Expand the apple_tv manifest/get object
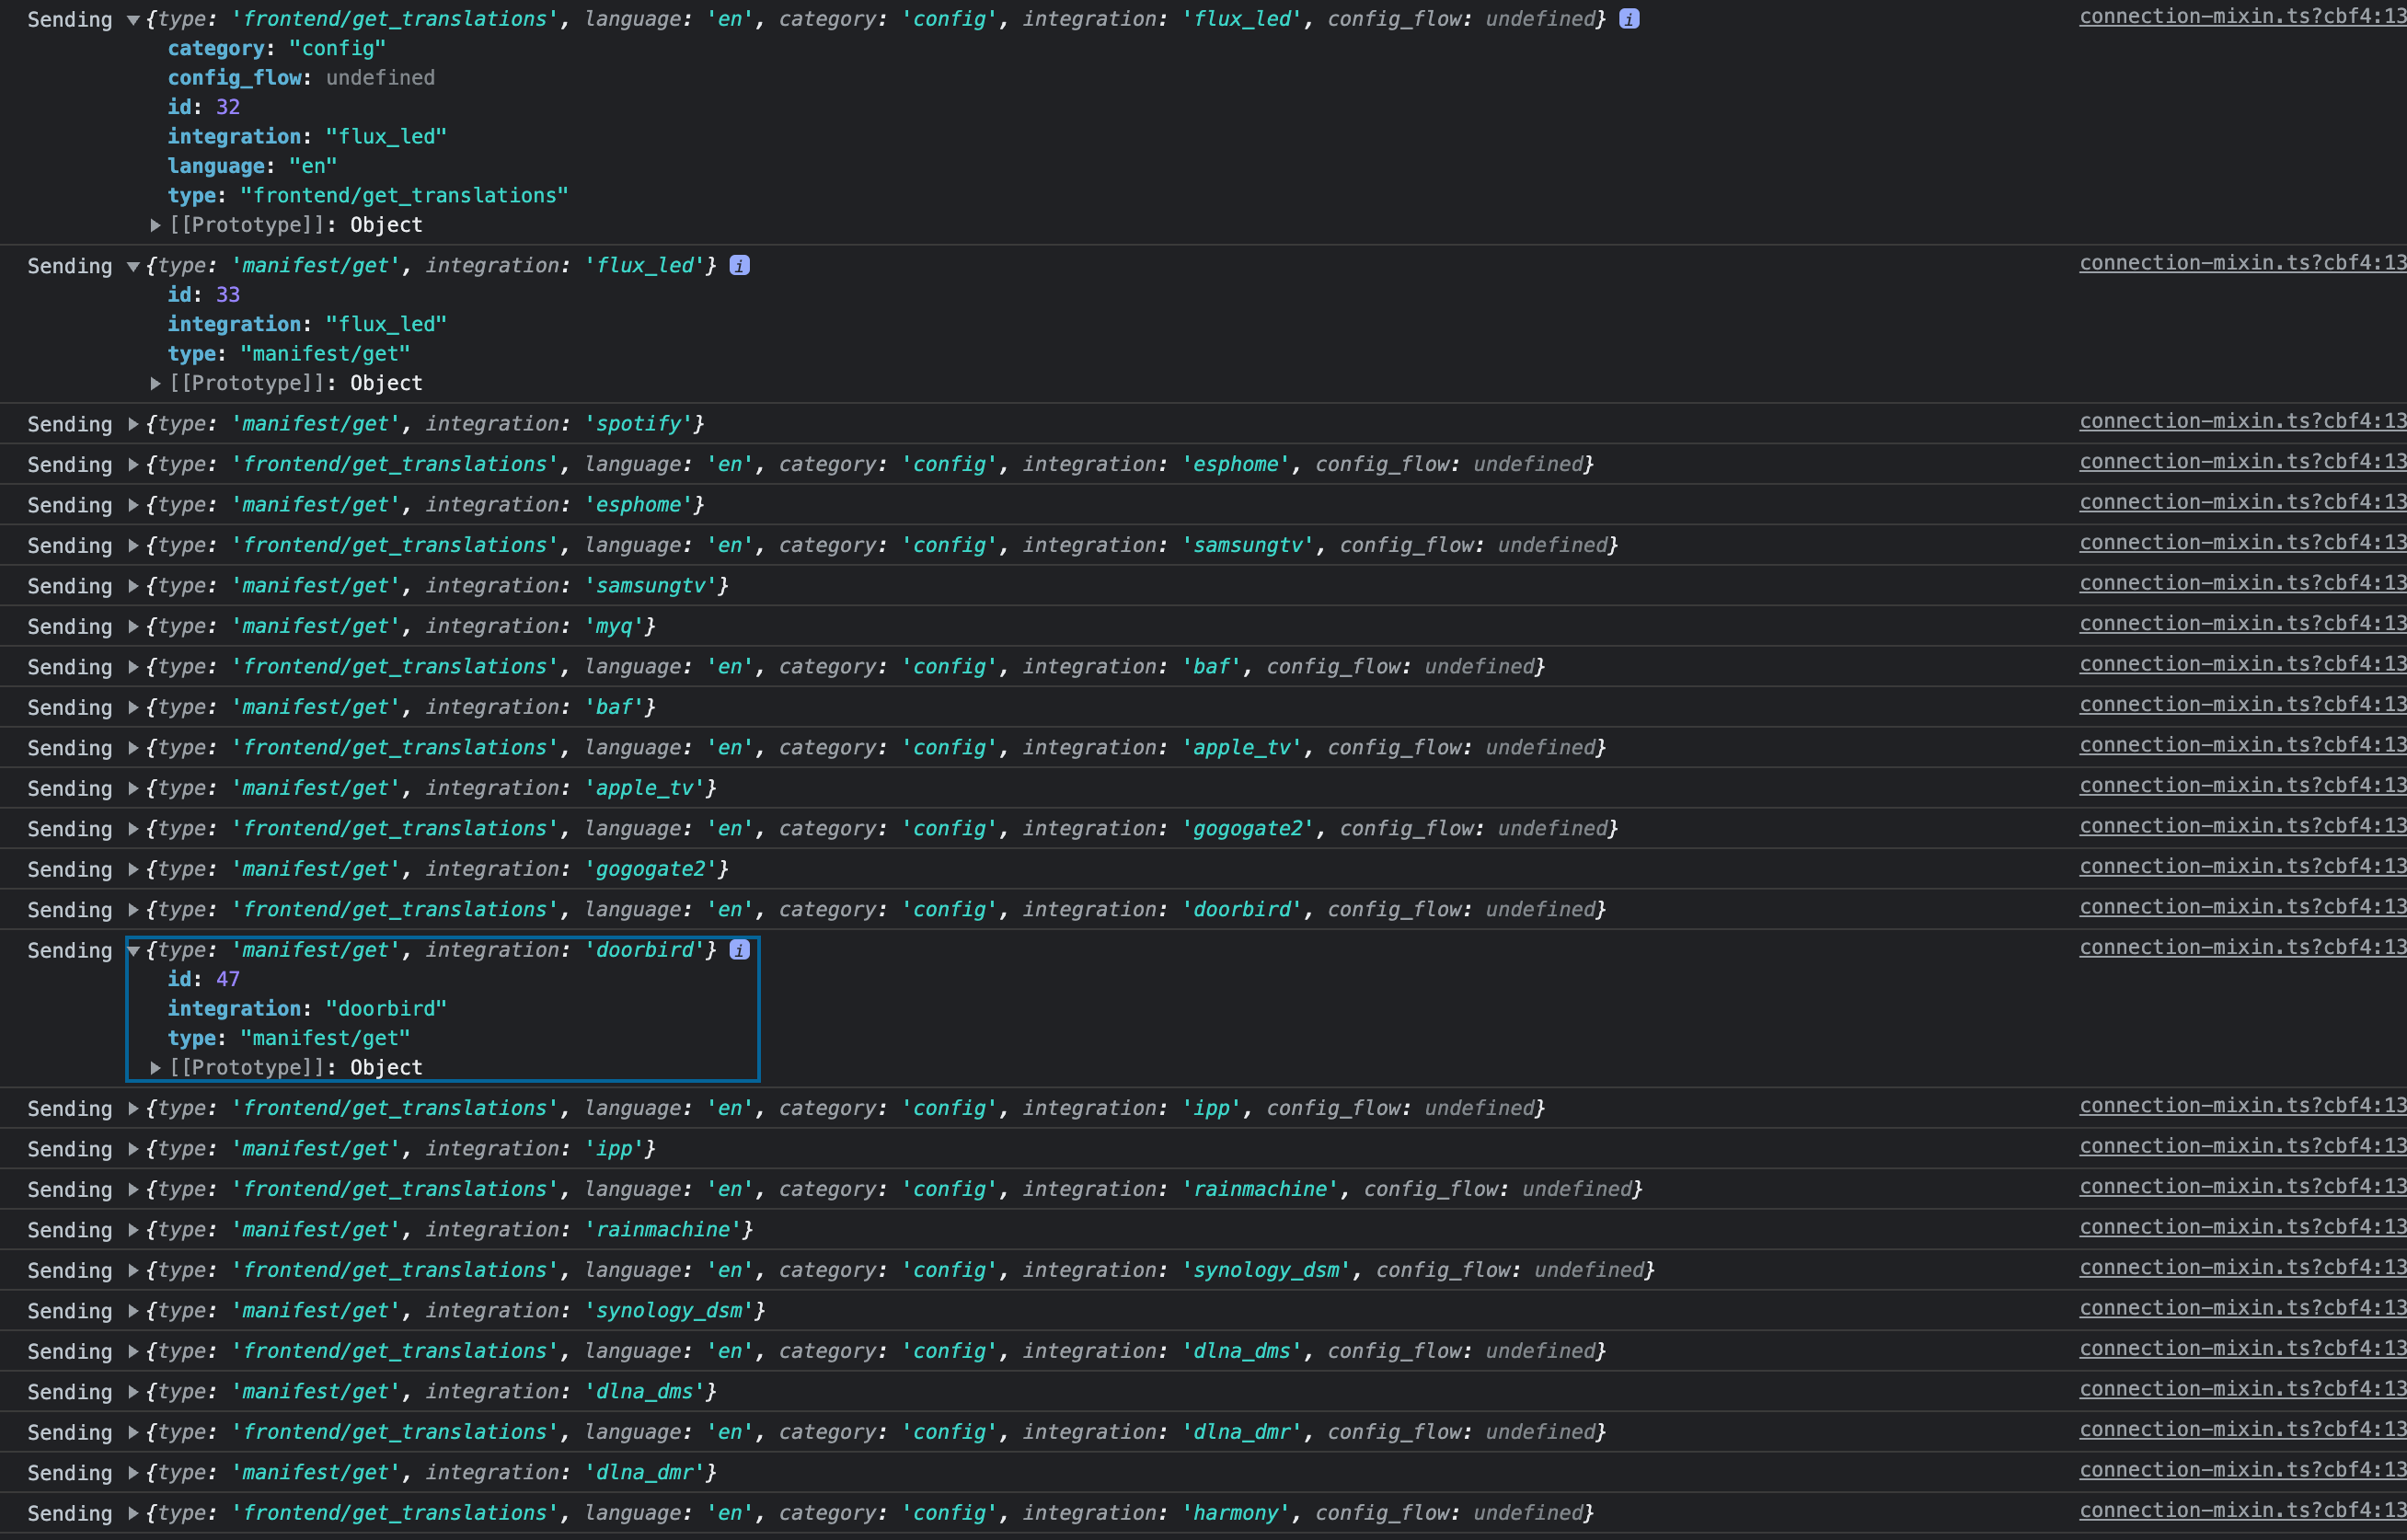 133,789
